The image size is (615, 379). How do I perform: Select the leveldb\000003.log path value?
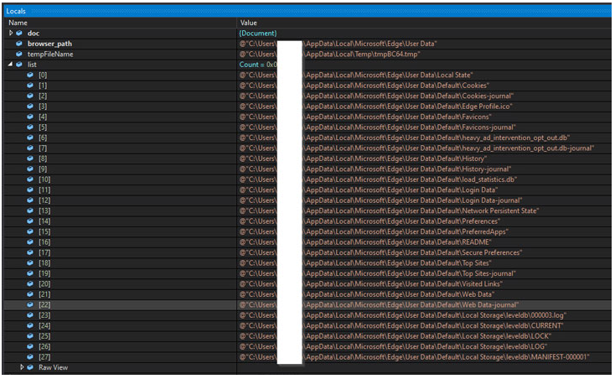click(403, 315)
